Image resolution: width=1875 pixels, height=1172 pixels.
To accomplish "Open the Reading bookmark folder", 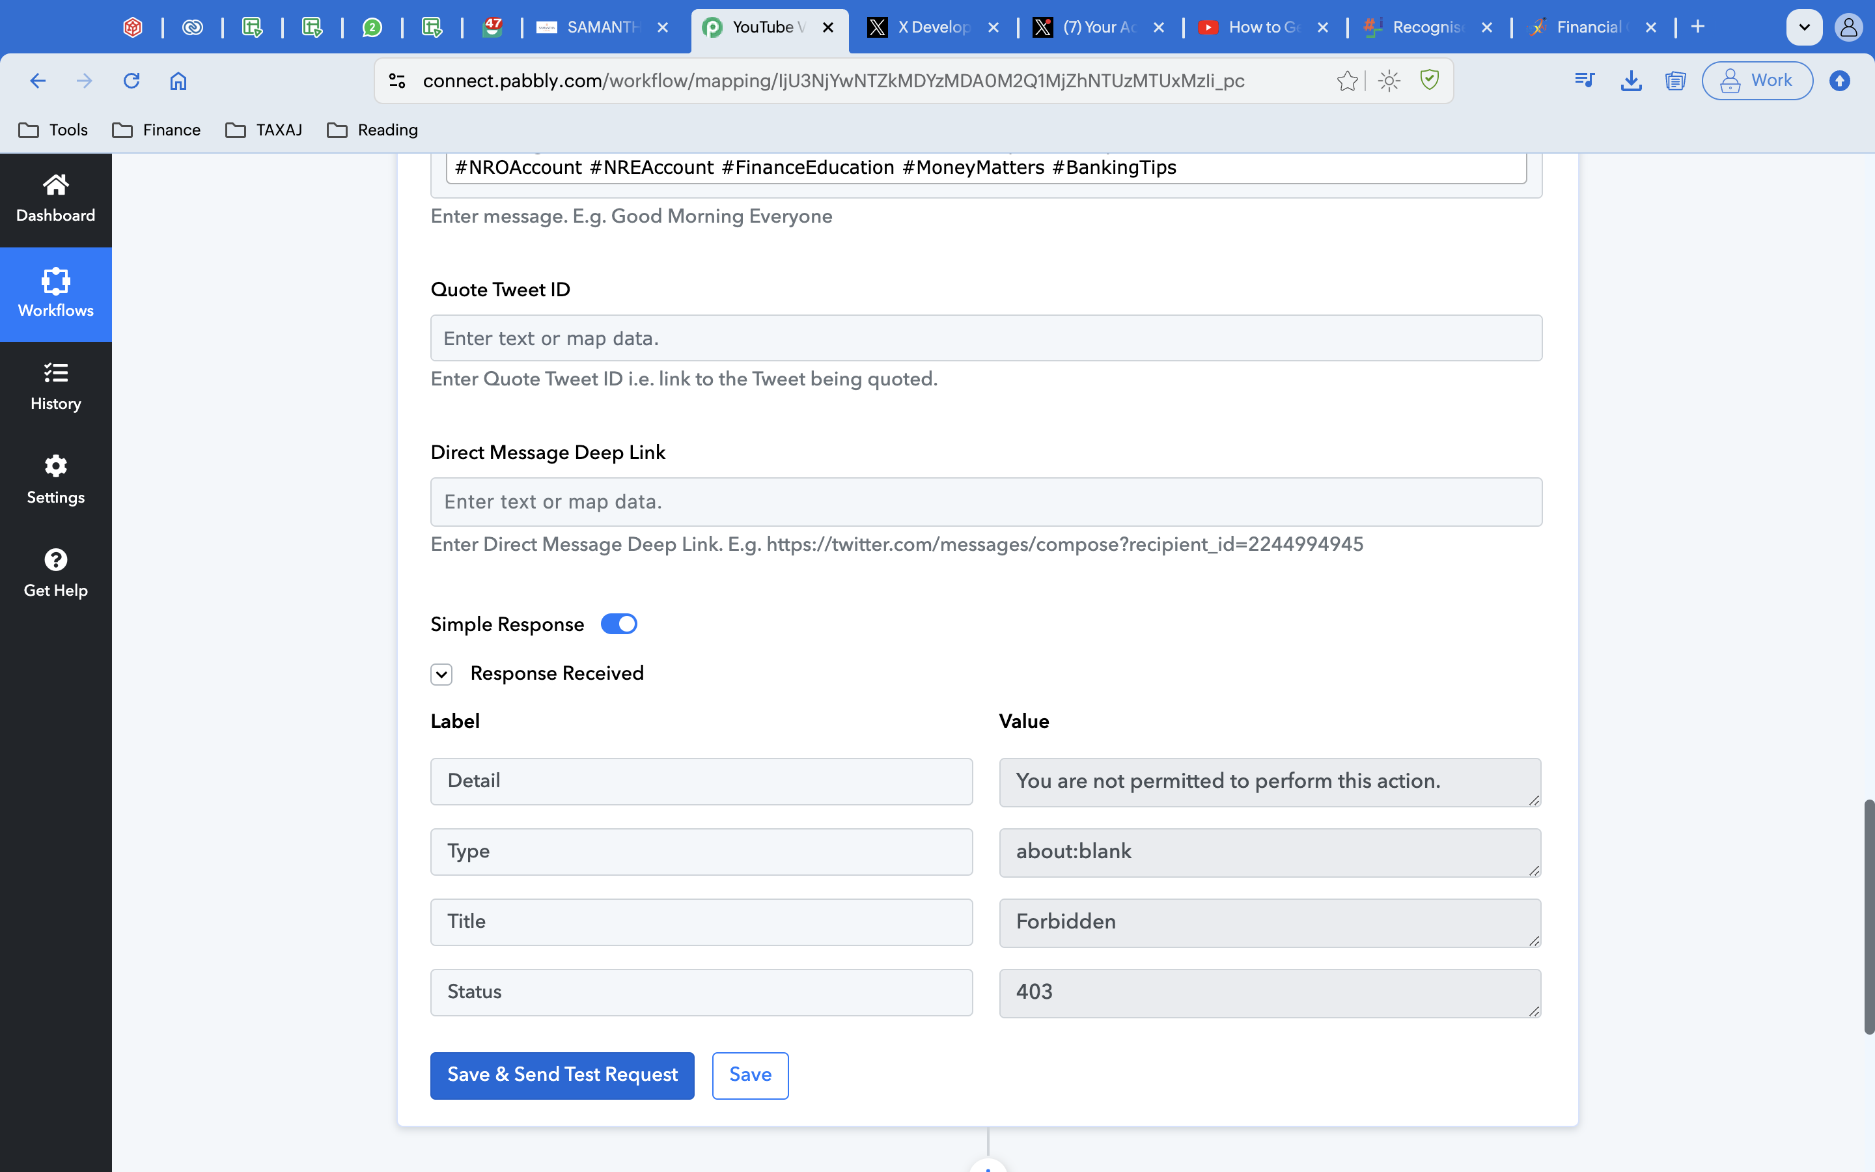I will coord(372,130).
